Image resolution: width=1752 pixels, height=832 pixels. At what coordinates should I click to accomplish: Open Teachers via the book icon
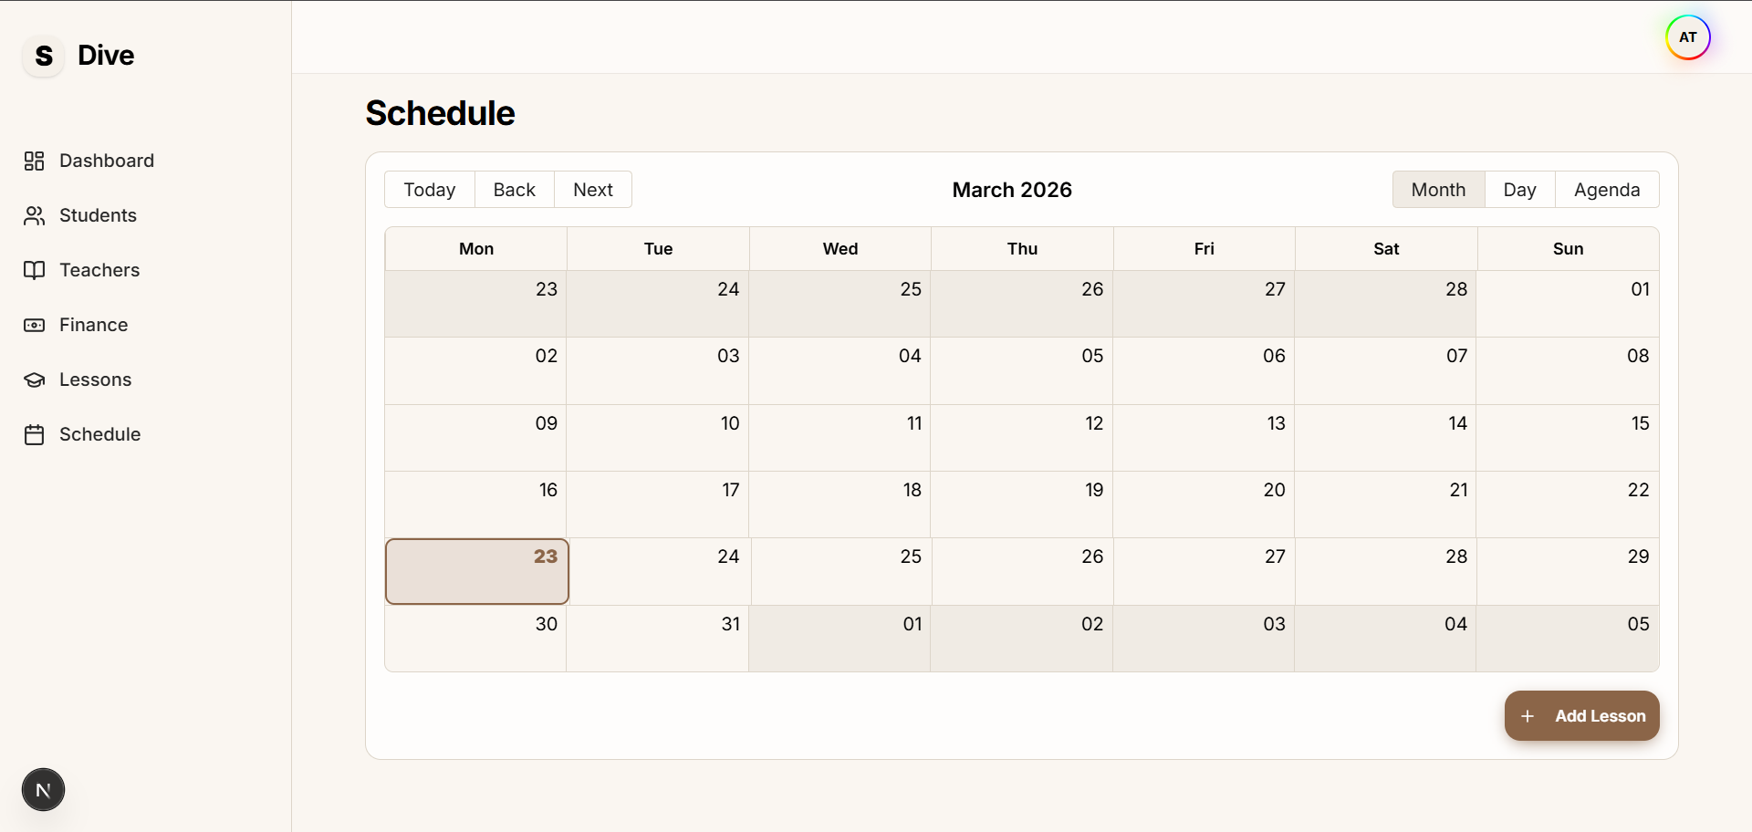34,270
